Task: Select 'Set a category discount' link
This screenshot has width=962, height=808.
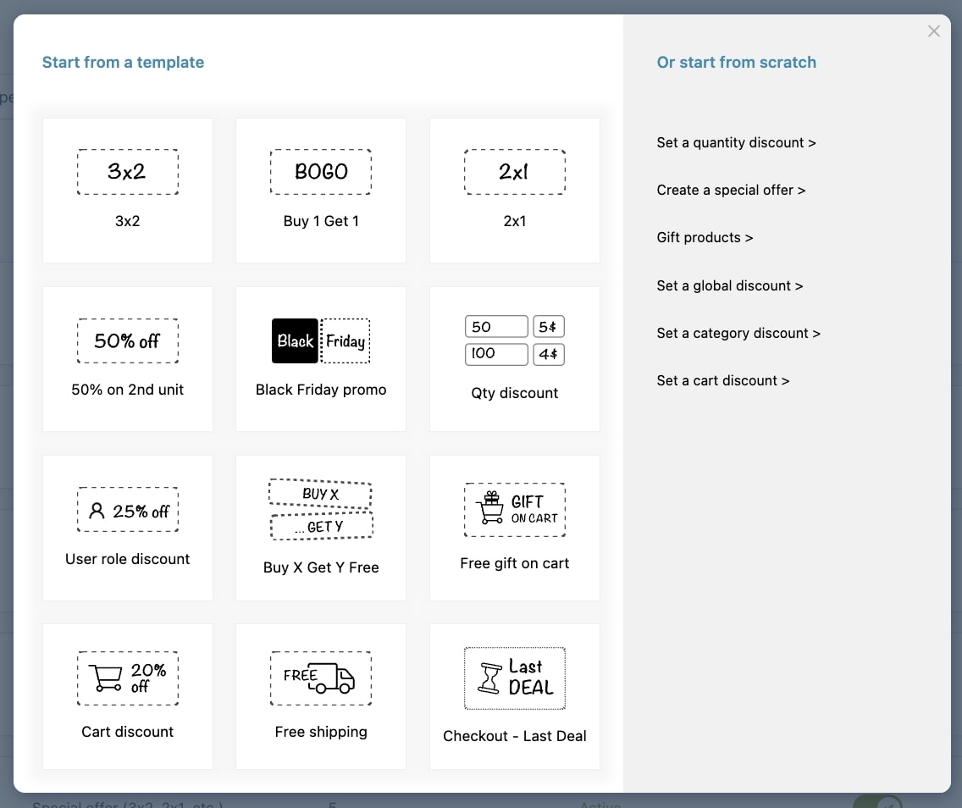Action: pos(738,333)
